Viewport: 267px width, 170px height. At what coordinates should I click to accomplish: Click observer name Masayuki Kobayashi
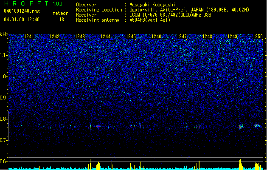[152, 5]
